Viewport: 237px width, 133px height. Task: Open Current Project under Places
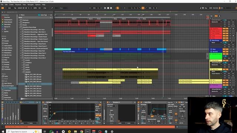(9, 86)
